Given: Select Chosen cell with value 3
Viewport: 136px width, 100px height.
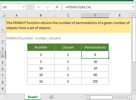Looking at the screenshot, I should point(68,81).
